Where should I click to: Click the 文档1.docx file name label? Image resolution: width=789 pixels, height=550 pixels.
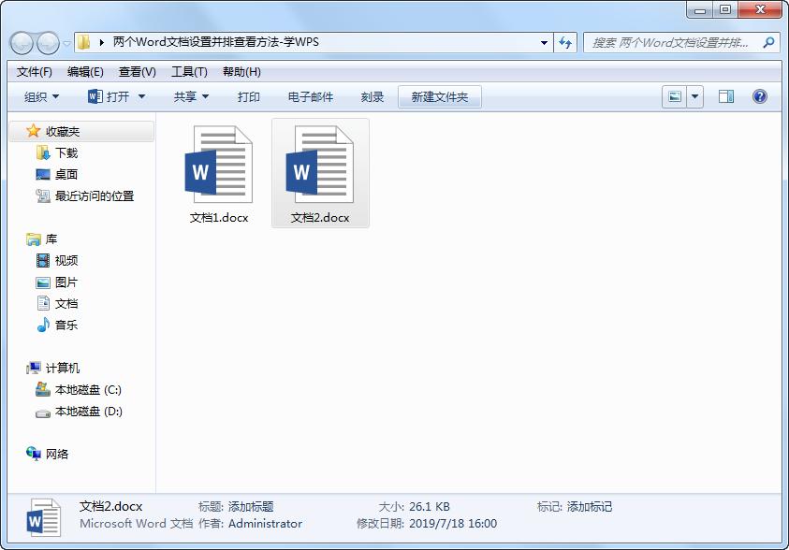(x=219, y=218)
